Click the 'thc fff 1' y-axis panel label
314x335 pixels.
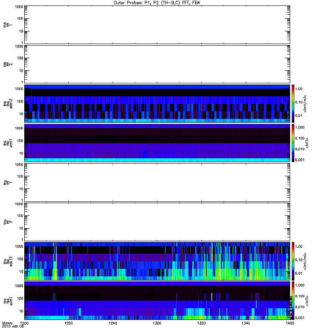point(8,183)
